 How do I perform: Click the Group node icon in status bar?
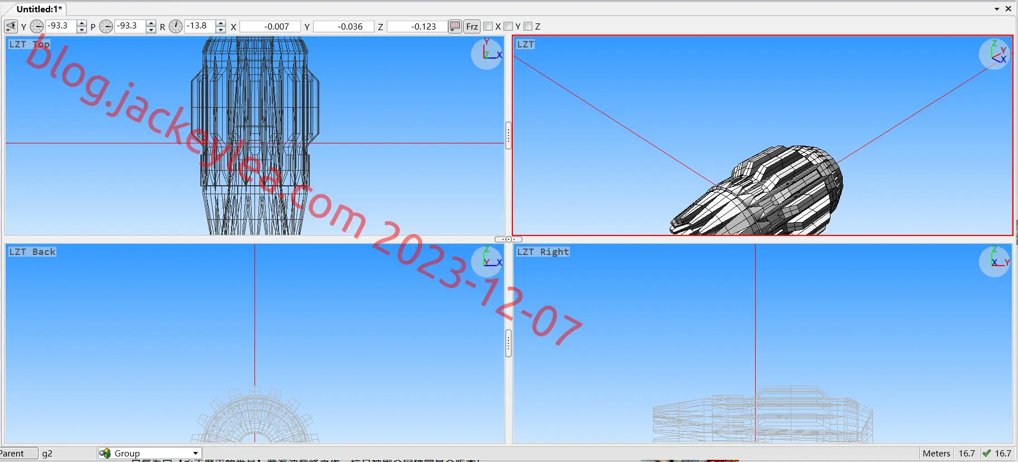click(x=105, y=453)
